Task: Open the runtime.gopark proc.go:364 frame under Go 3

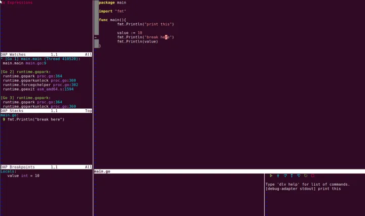Action: pos(32,102)
